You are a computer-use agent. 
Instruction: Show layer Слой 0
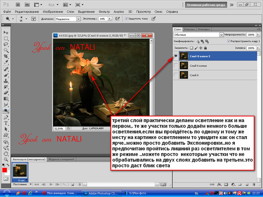click(176, 75)
